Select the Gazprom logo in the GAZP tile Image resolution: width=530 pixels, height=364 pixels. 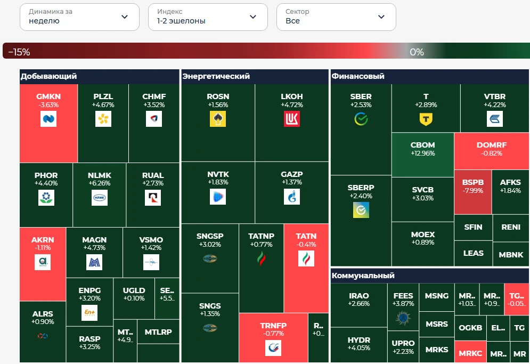click(x=292, y=197)
